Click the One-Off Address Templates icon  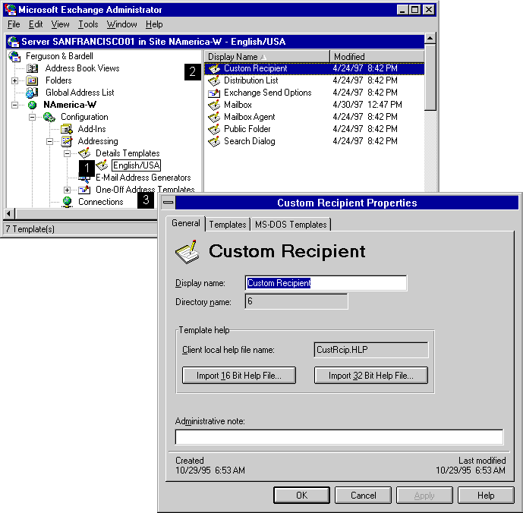[x=84, y=190]
